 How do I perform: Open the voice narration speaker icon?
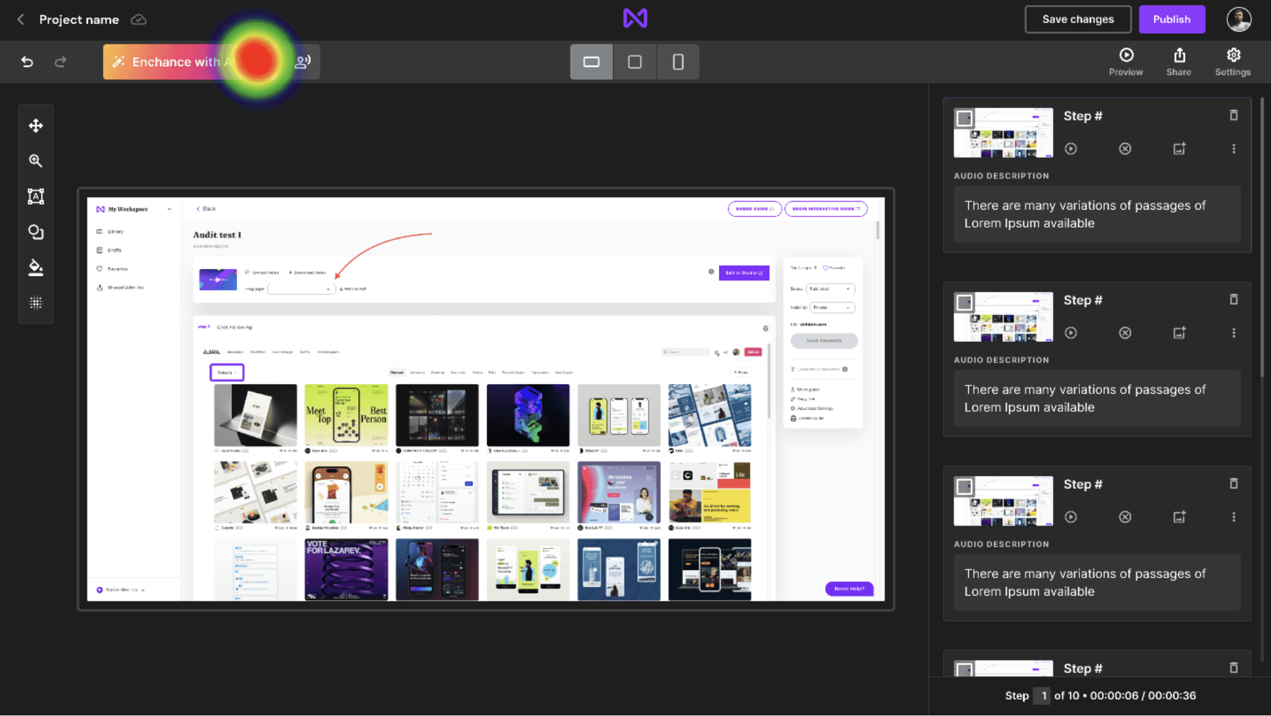pos(303,61)
